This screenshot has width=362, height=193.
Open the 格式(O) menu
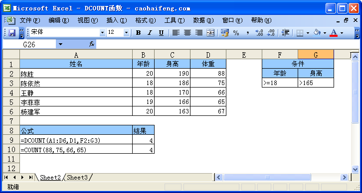146,20
